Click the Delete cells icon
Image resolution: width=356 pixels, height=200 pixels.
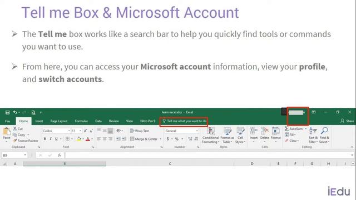(x=265, y=131)
